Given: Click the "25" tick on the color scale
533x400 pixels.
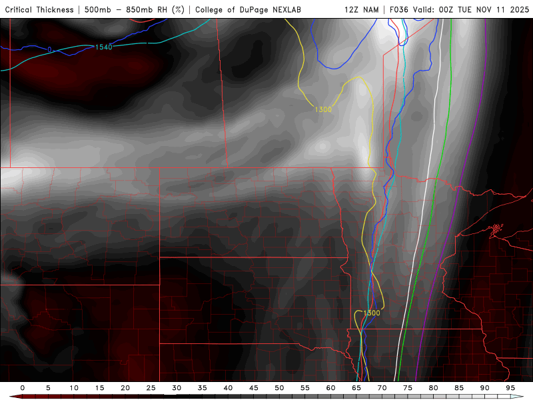Looking at the screenshot, I should pyautogui.click(x=151, y=388).
